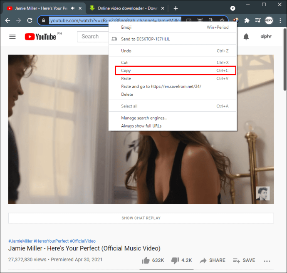287x273 pixels.
Task: Expand the more actions ellipsis under video
Action: coord(267,261)
